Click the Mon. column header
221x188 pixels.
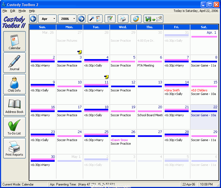pyautogui.click(x=69, y=27)
